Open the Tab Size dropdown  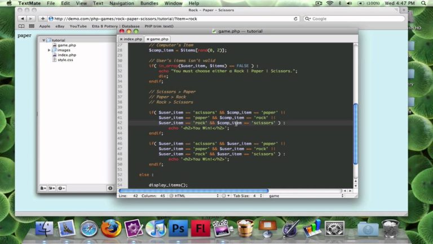click(x=248, y=195)
